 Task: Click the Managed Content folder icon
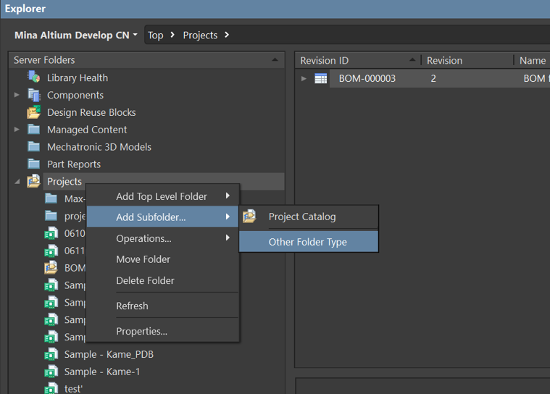coord(33,130)
